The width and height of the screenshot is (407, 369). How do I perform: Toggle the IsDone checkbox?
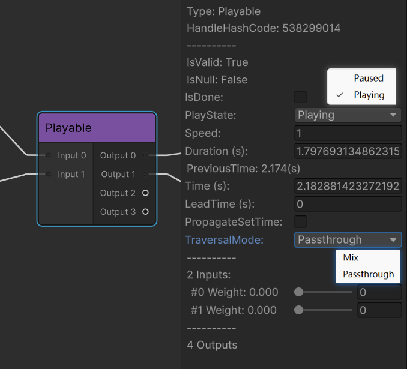(x=300, y=97)
